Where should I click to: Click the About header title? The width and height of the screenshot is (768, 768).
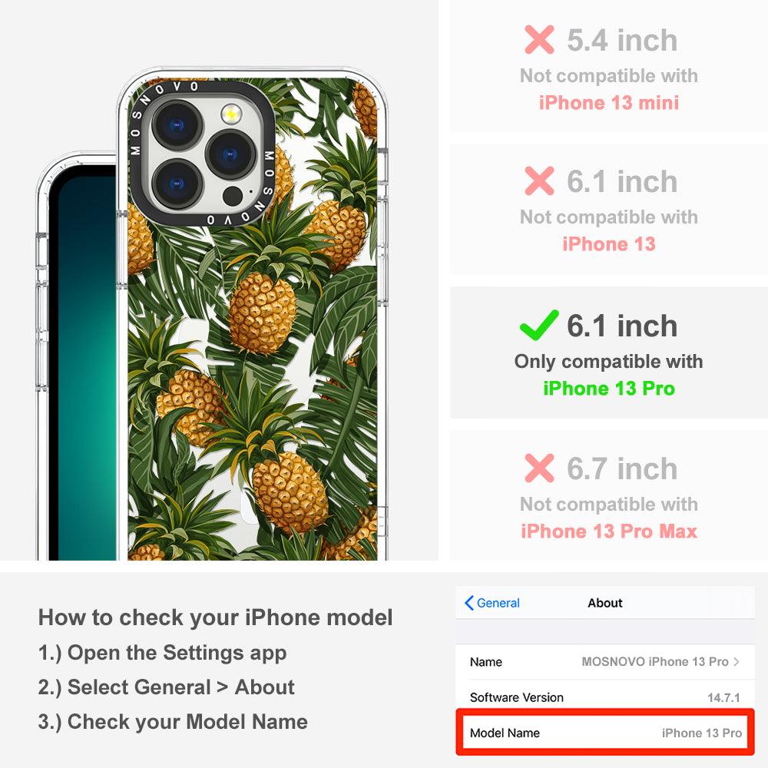point(605,603)
